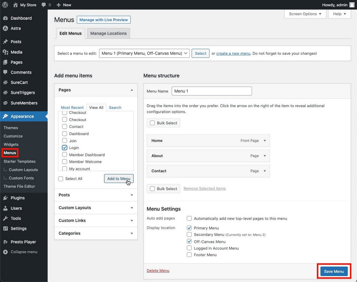Screen dimensions: 357x282
Task: Open the Help dropdown
Action: point(340,14)
